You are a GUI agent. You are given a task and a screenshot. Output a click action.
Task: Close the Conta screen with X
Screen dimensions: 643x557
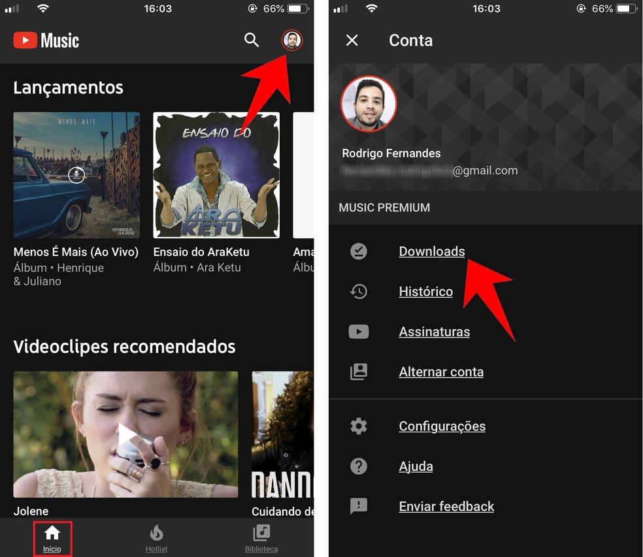click(x=352, y=40)
